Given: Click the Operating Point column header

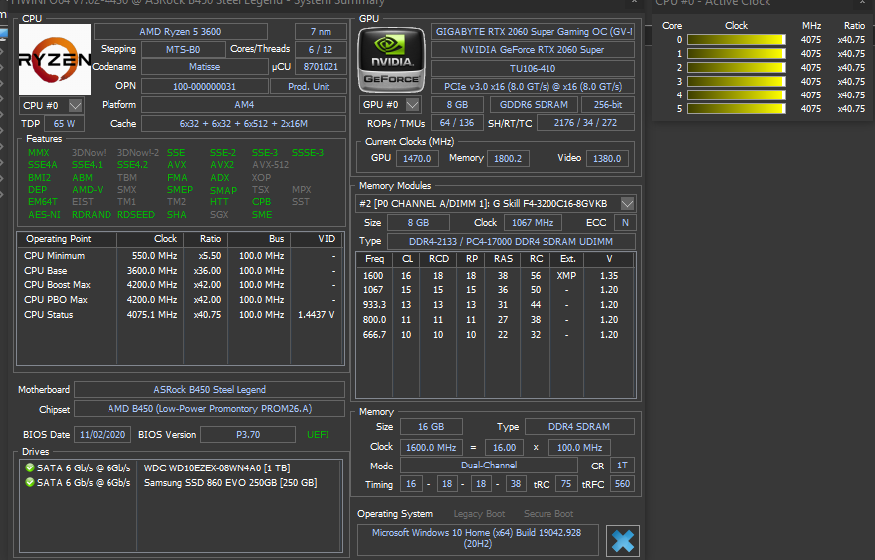Looking at the screenshot, I should (67, 239).
